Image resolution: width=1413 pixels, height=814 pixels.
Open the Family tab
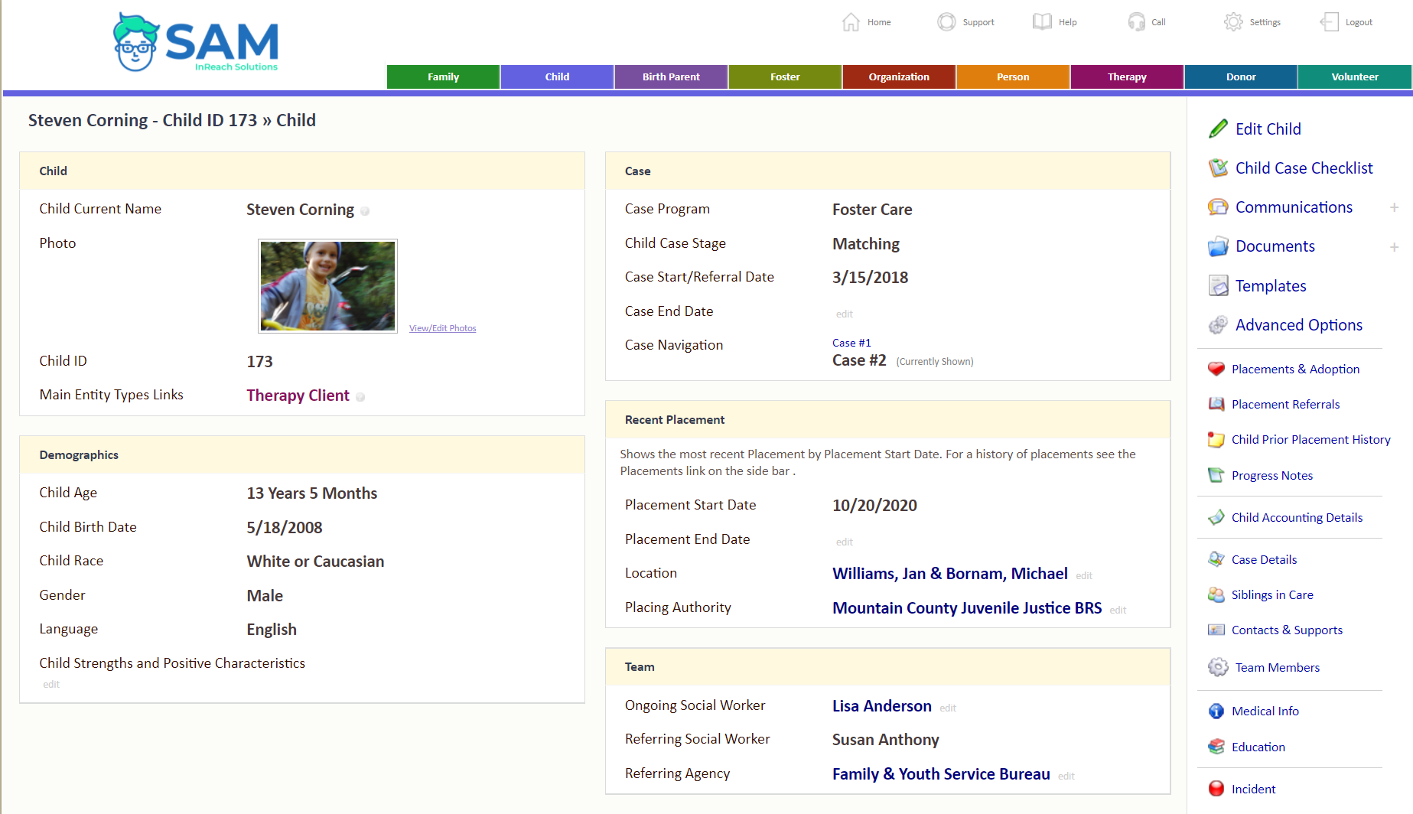coord(443,77)
